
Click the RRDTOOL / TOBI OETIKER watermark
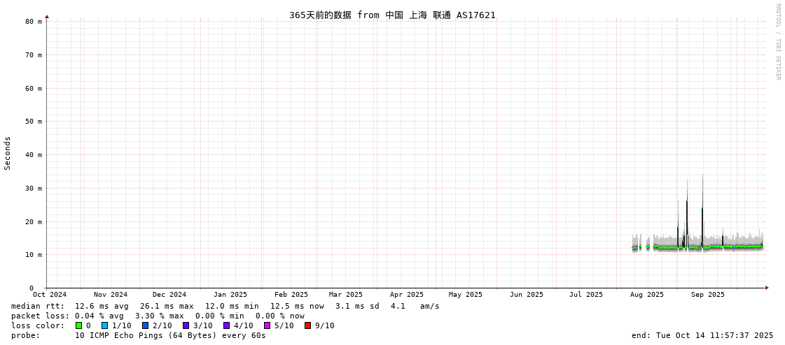pyautogui.click(x=777, y=42)
